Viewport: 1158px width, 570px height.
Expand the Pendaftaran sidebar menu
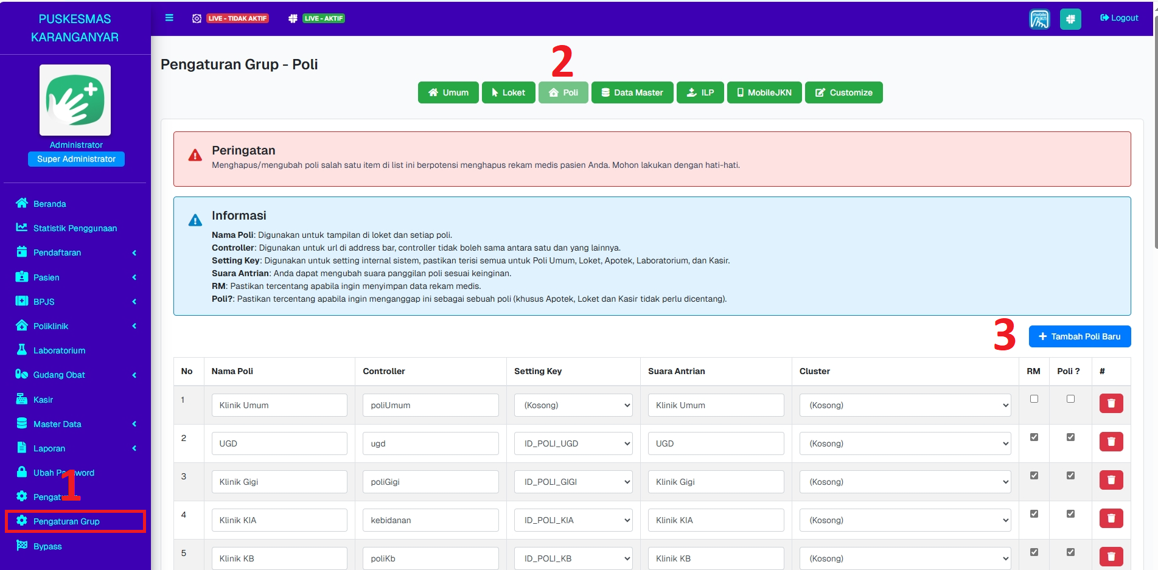(x=57, y=252)
